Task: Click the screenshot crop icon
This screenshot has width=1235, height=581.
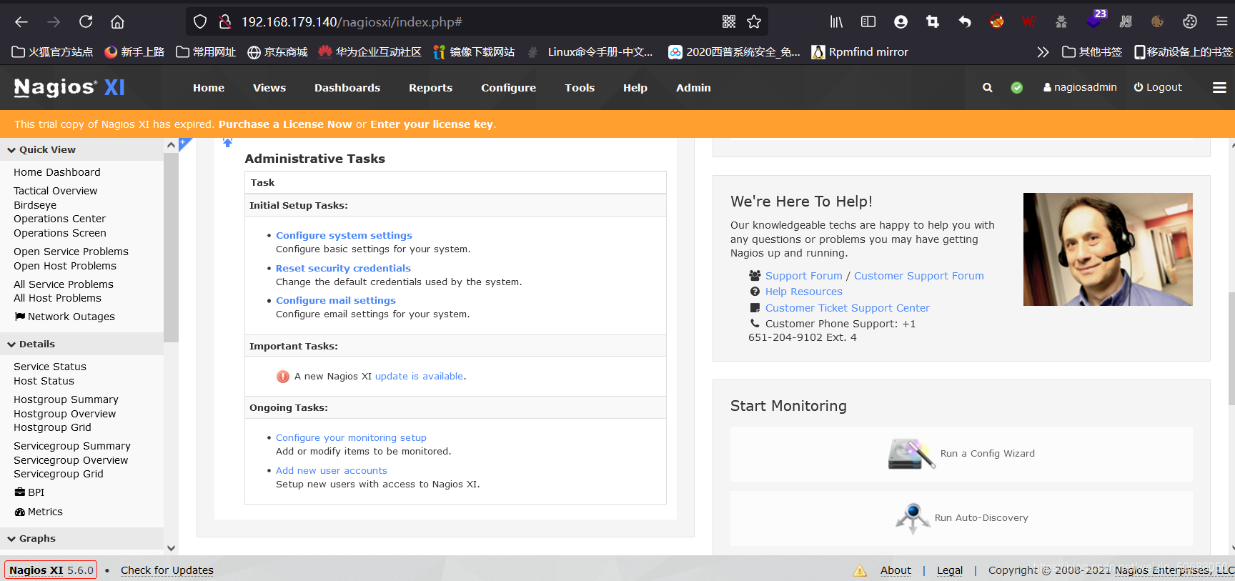Action: [x=933, y=22]
